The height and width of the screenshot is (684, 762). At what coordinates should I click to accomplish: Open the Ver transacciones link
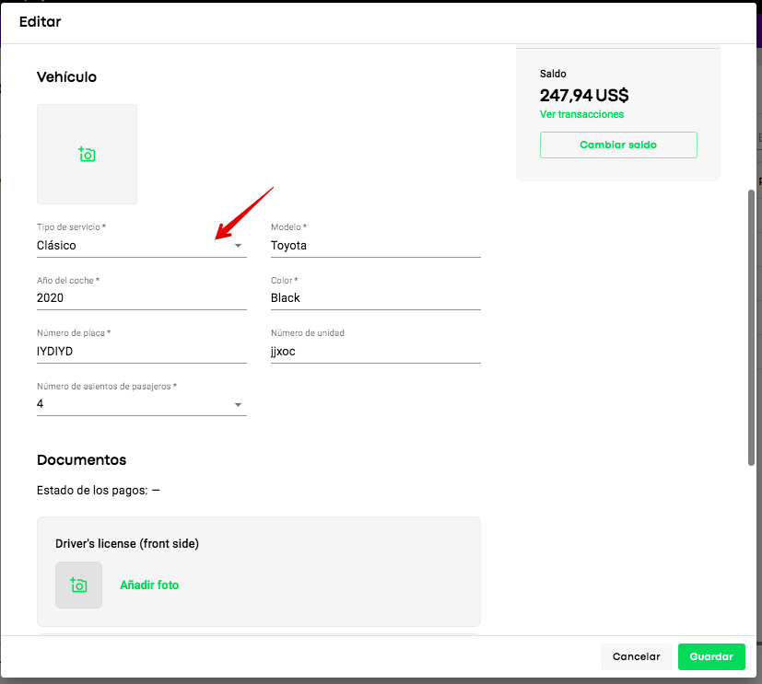coord(581,114)
